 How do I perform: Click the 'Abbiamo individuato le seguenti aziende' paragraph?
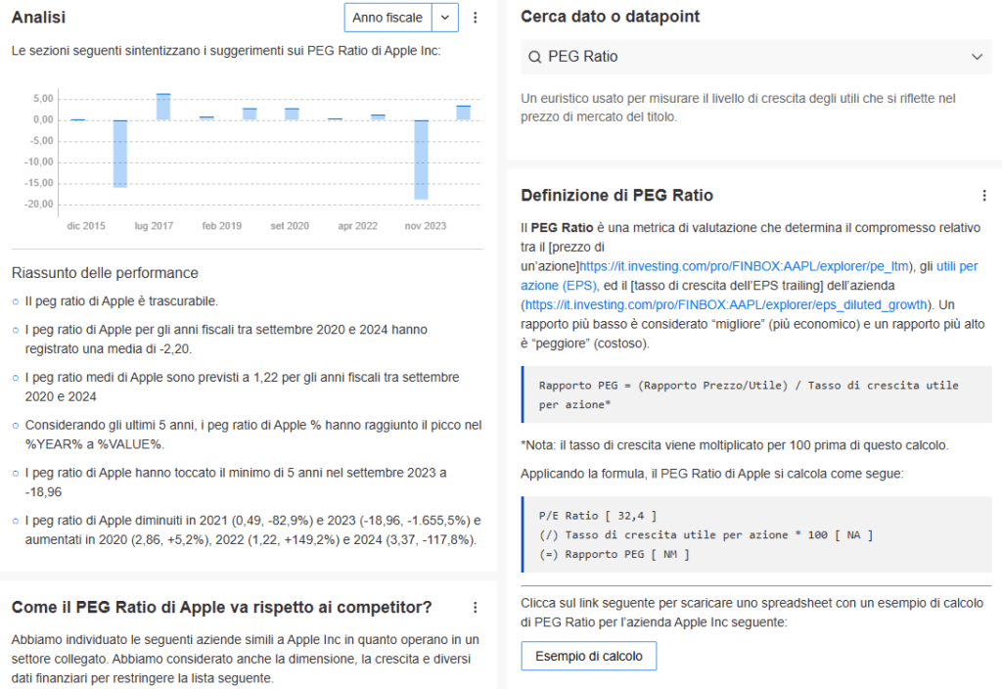(x=246, y=659)
